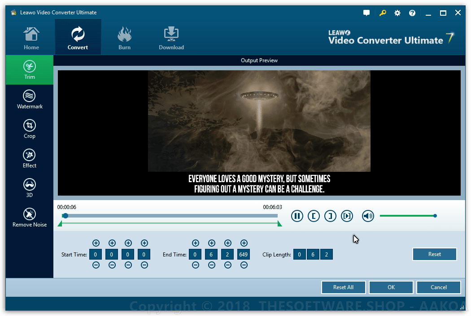The image size is (471, 316).
Task: Open the Download tab
Action: coord(171,38)
